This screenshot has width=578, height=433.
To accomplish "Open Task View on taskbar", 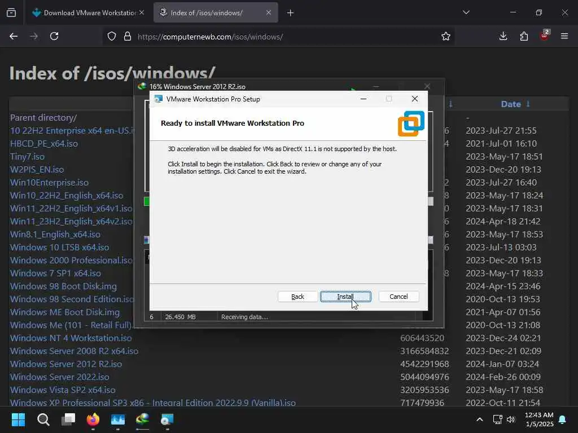I will [x=68, y=419].
